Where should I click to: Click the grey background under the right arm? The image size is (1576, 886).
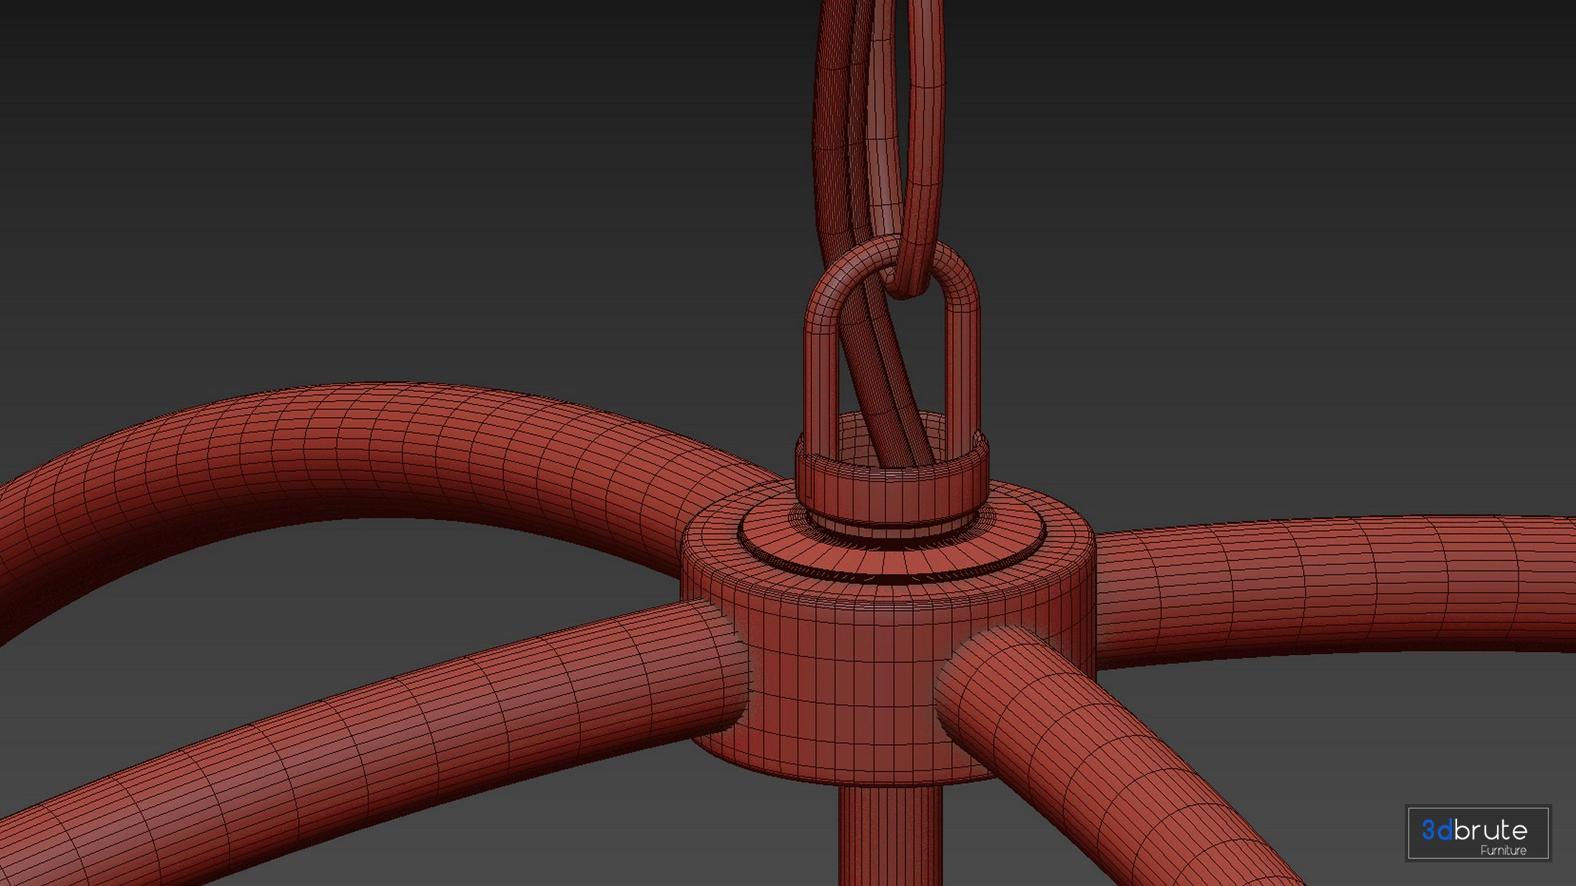(1366, 724)
